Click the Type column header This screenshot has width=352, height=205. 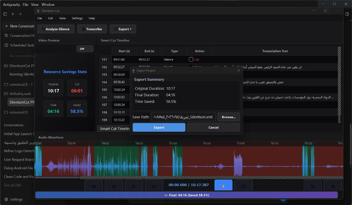coord(174,51)
